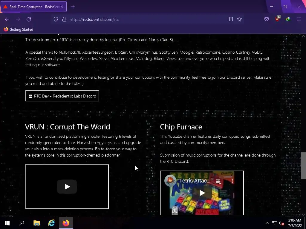Open the network status tray icon
This screenshot has height=229, width=306.
click(275, 223)
